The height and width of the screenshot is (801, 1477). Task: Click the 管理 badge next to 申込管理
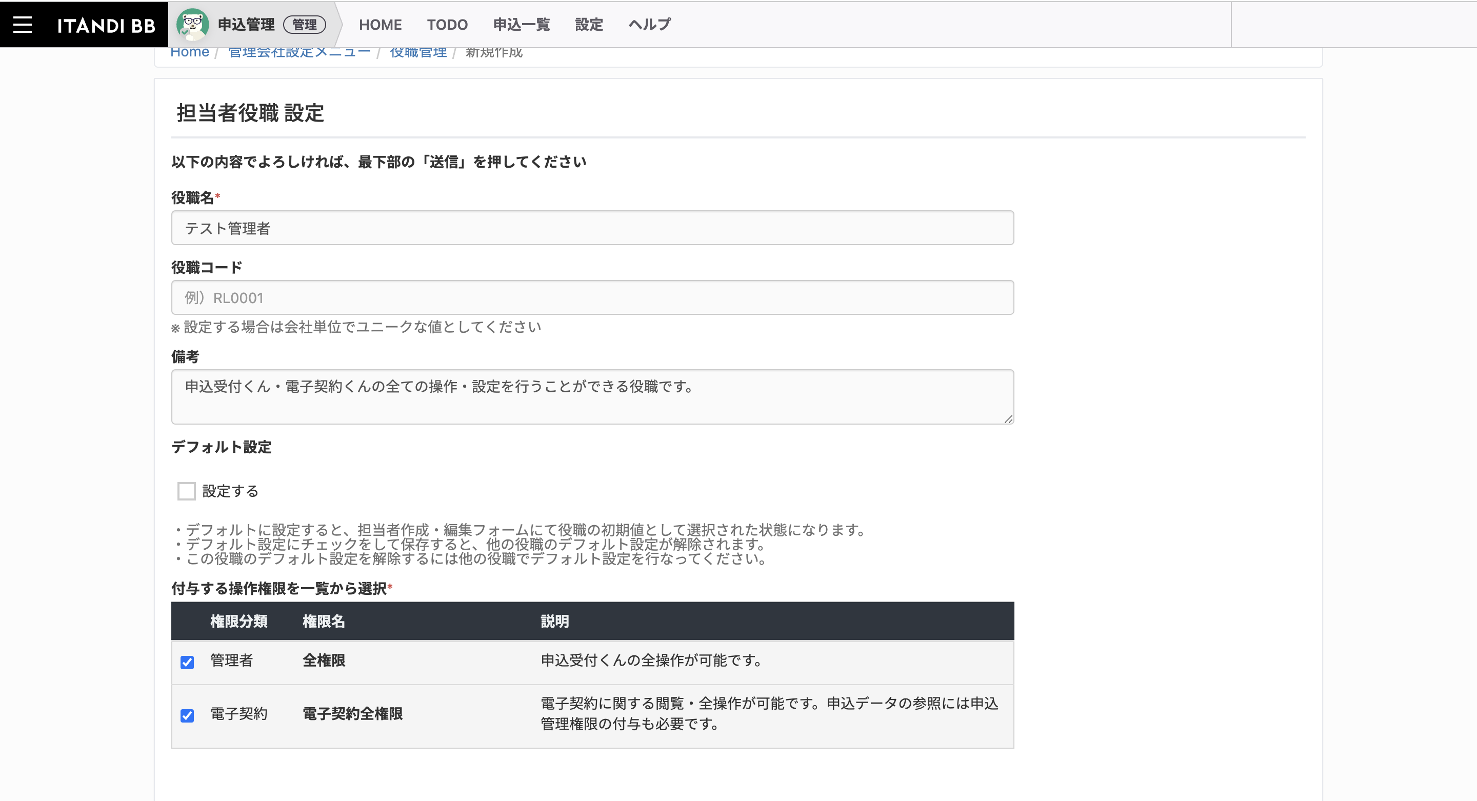pyautogui.click(x=305, y=25)
